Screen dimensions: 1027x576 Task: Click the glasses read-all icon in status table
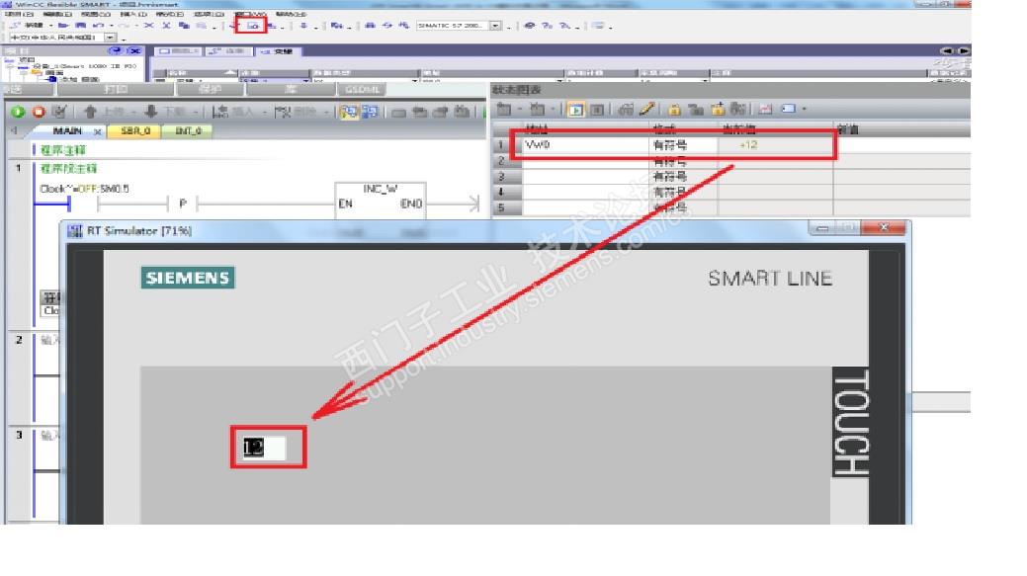pyautogui.click(x=626, y=110)
